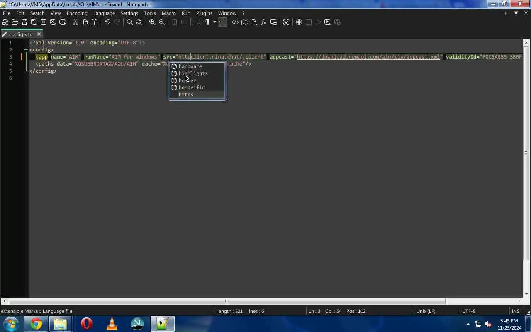Image resolution: width=531 pixels, height=332 pixels.
Task: Open the Language menu
Action: (104, 13)
